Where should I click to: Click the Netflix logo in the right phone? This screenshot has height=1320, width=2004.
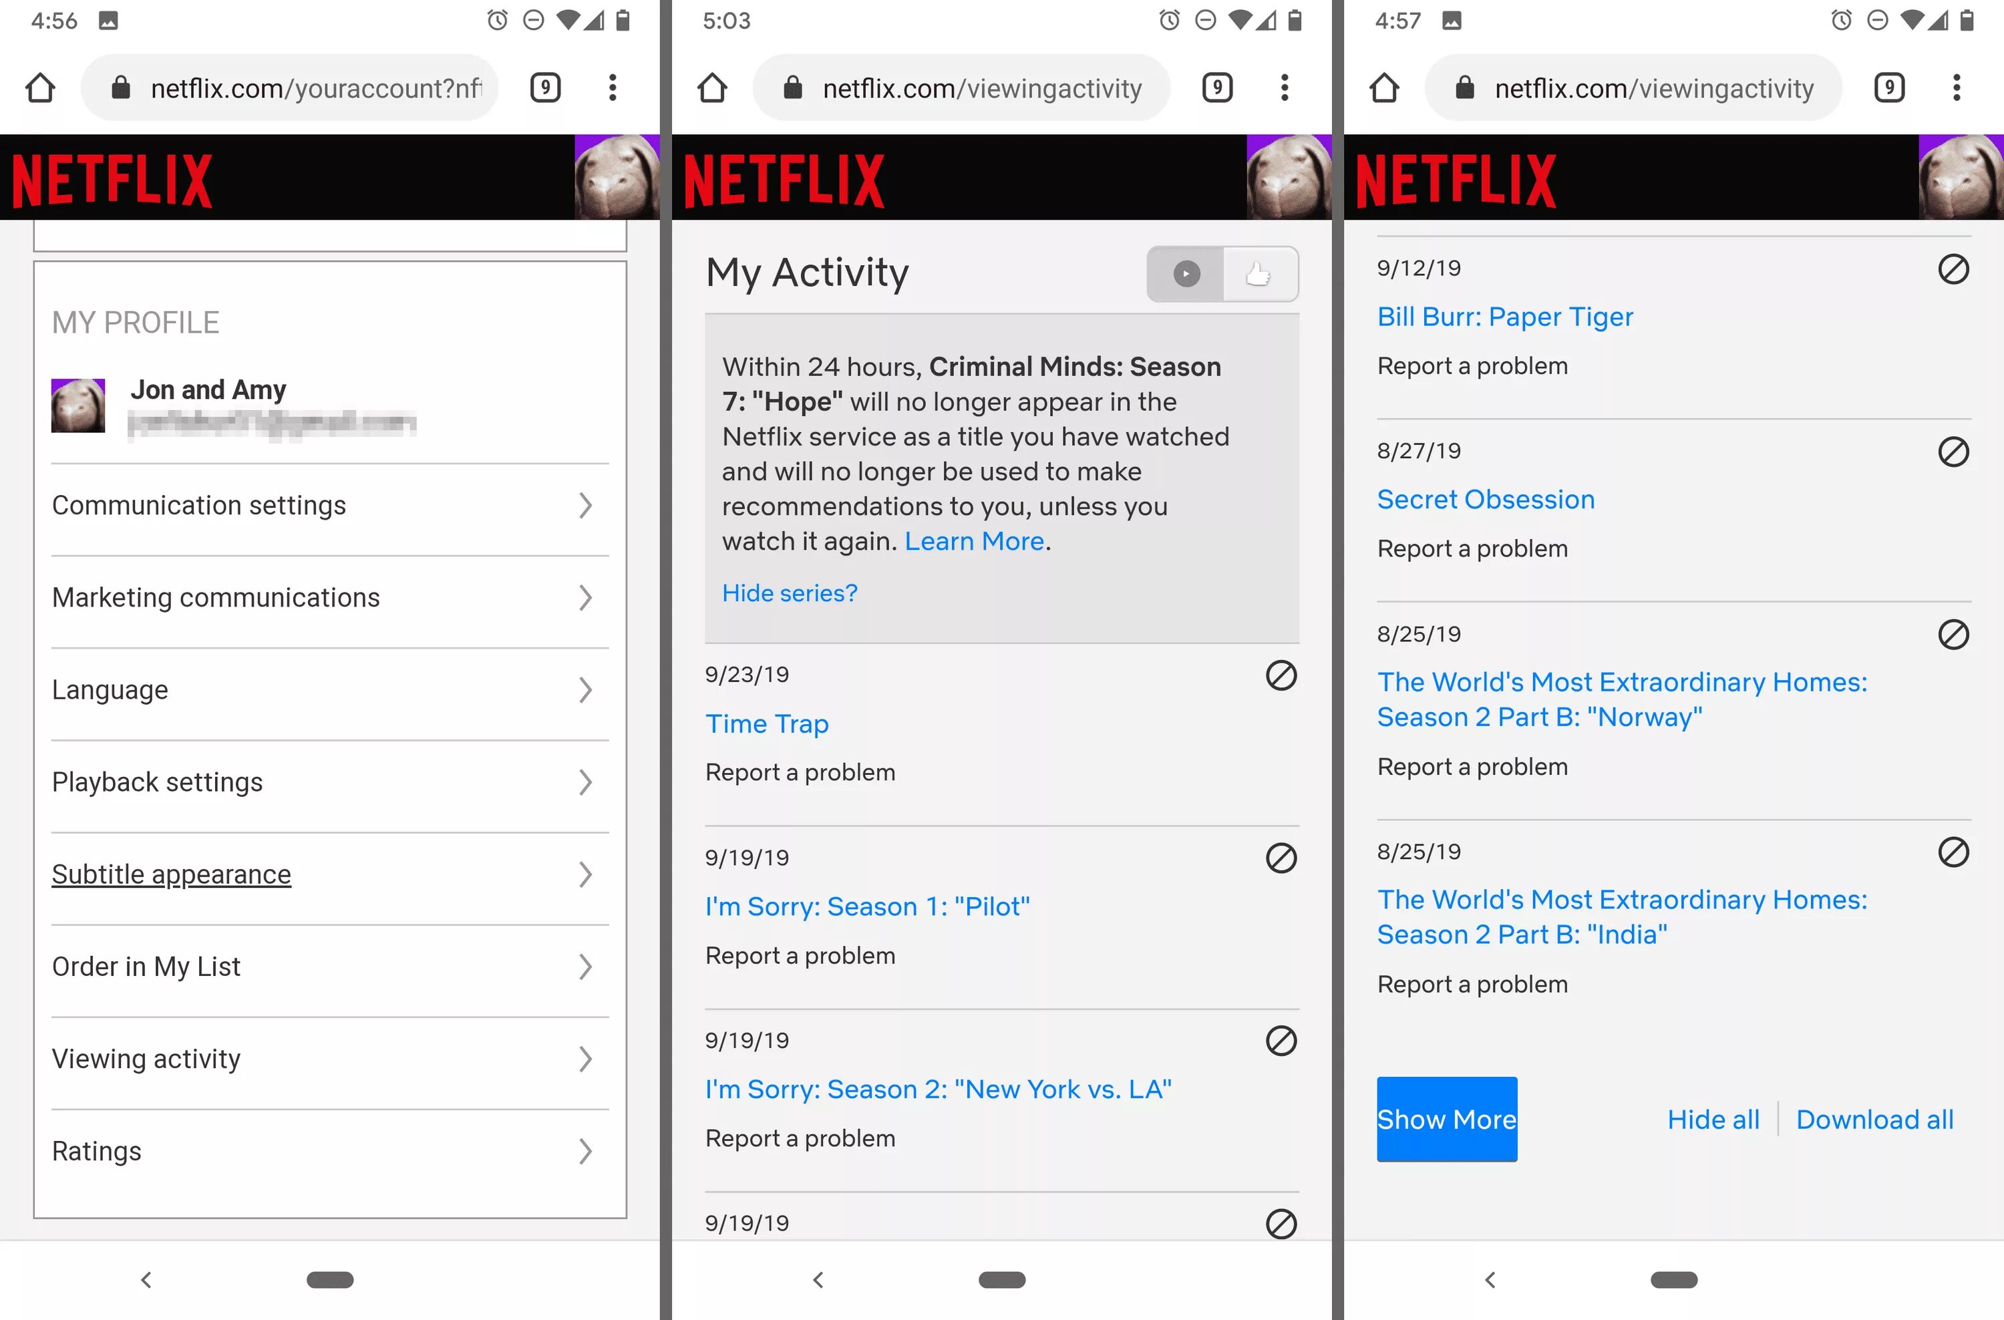point(1456,179)
